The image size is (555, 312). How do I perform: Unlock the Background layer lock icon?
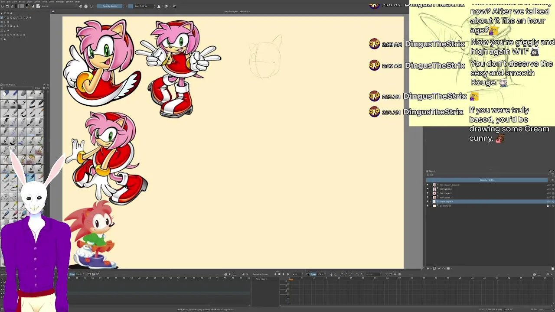548,206
